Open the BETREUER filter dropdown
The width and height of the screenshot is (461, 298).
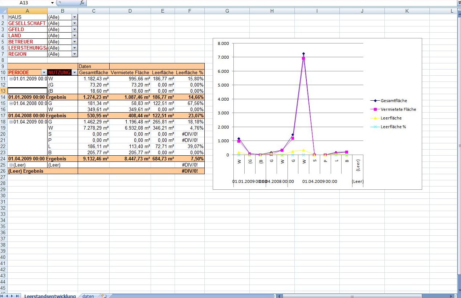point(75,42)
